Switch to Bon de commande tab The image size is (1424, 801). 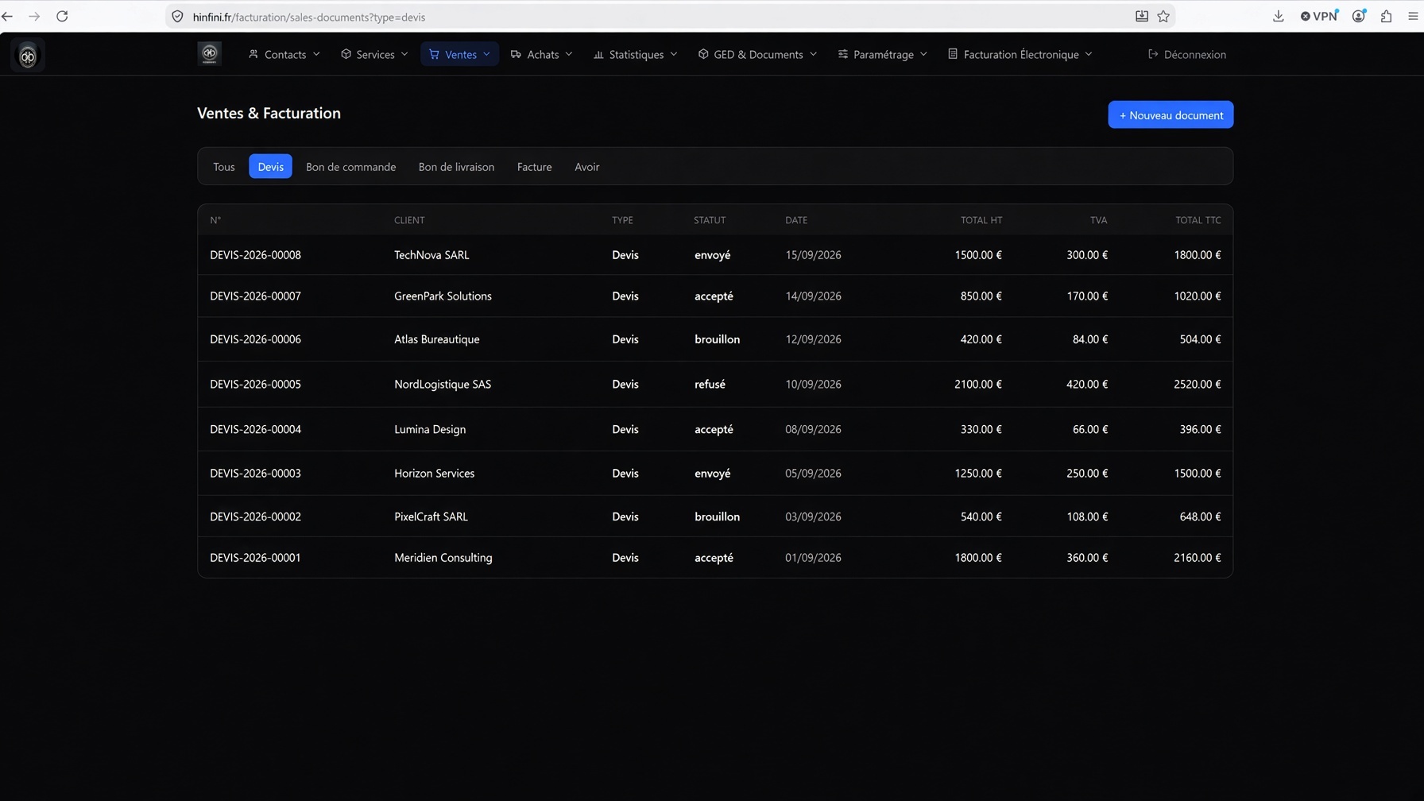350,166
